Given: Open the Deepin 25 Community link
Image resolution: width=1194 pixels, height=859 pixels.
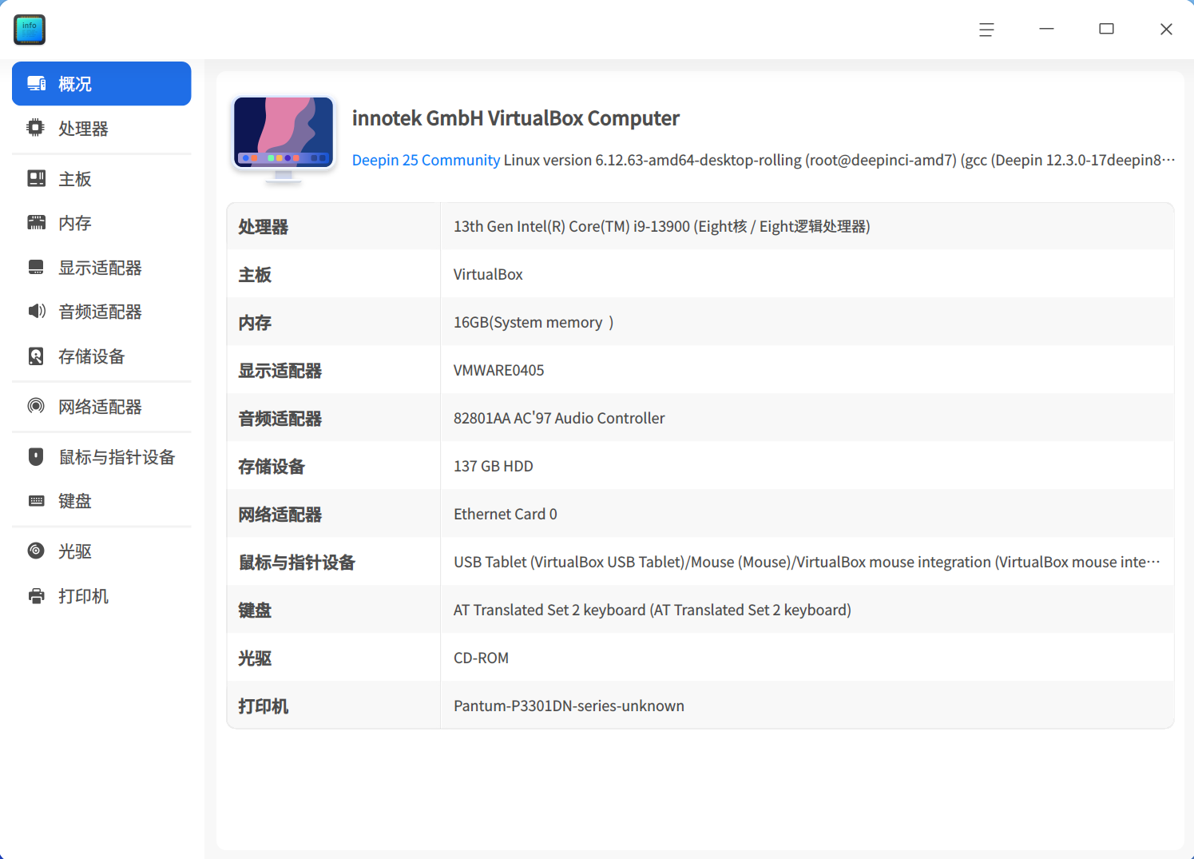Looking at the screenshot, I should [426, 160].
